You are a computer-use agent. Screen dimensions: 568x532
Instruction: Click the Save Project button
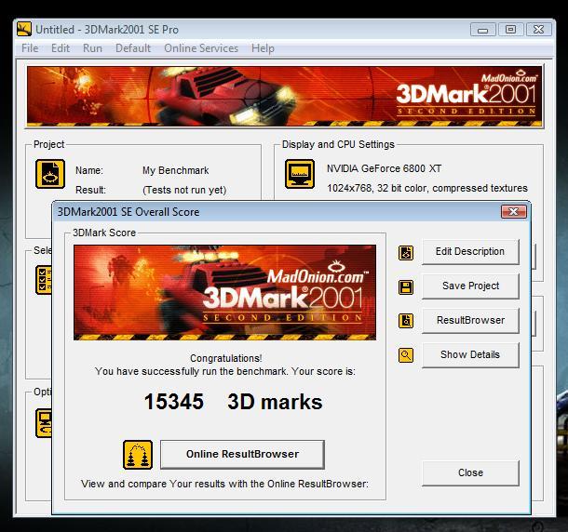[x=470, y=286]
